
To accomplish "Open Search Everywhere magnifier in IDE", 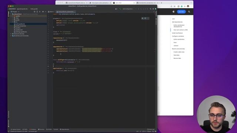I will pos(151,9).
